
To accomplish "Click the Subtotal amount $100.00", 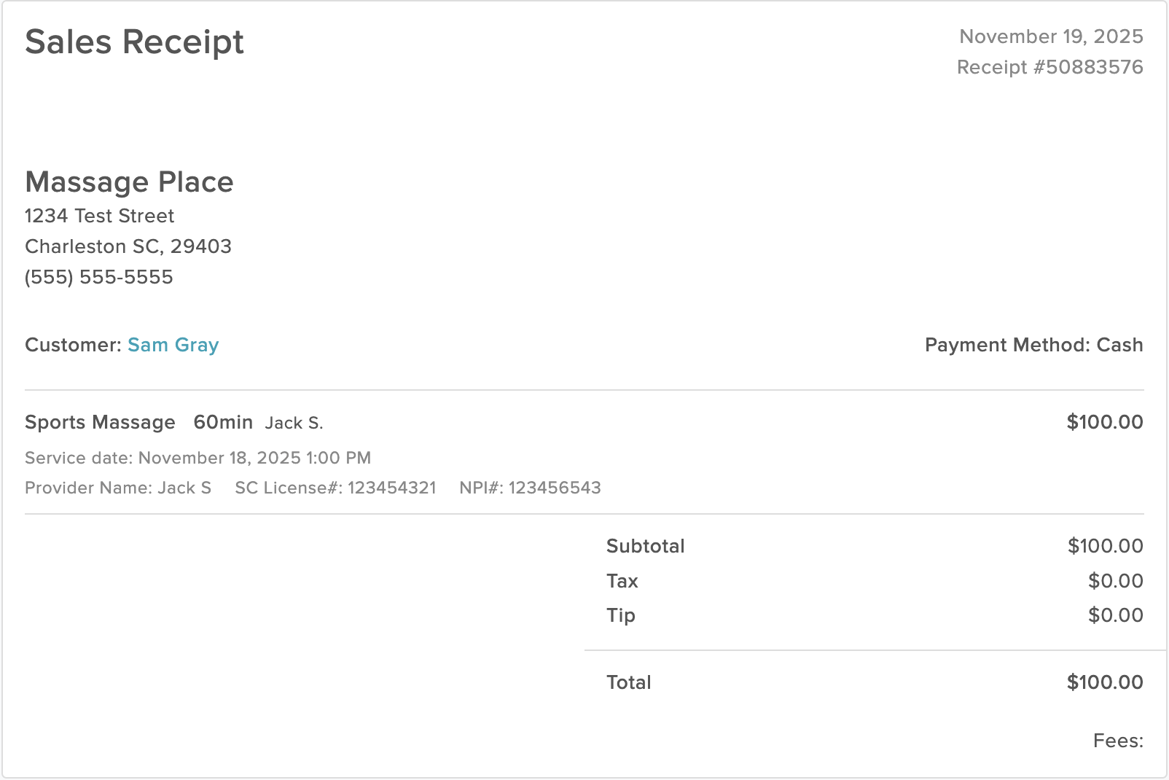I will coord(1105,546).
